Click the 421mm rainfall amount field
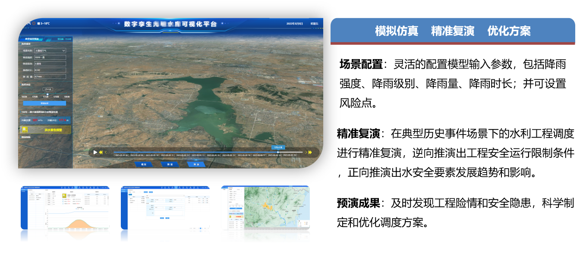This screenshot has width=583, height=276. (50, 76)
